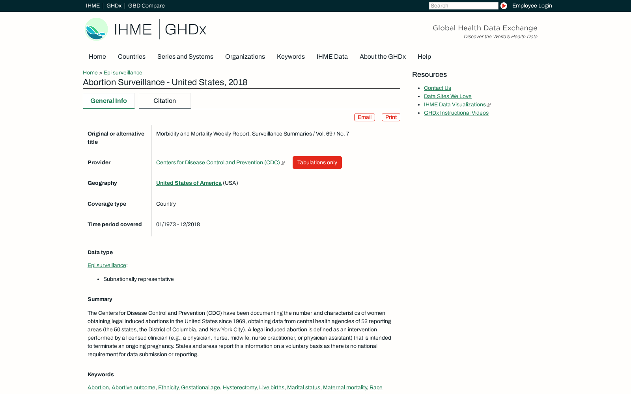Click the Hysterectomy keyword link
The height and width of the screenshot is (394, 631).
[240, 388]
